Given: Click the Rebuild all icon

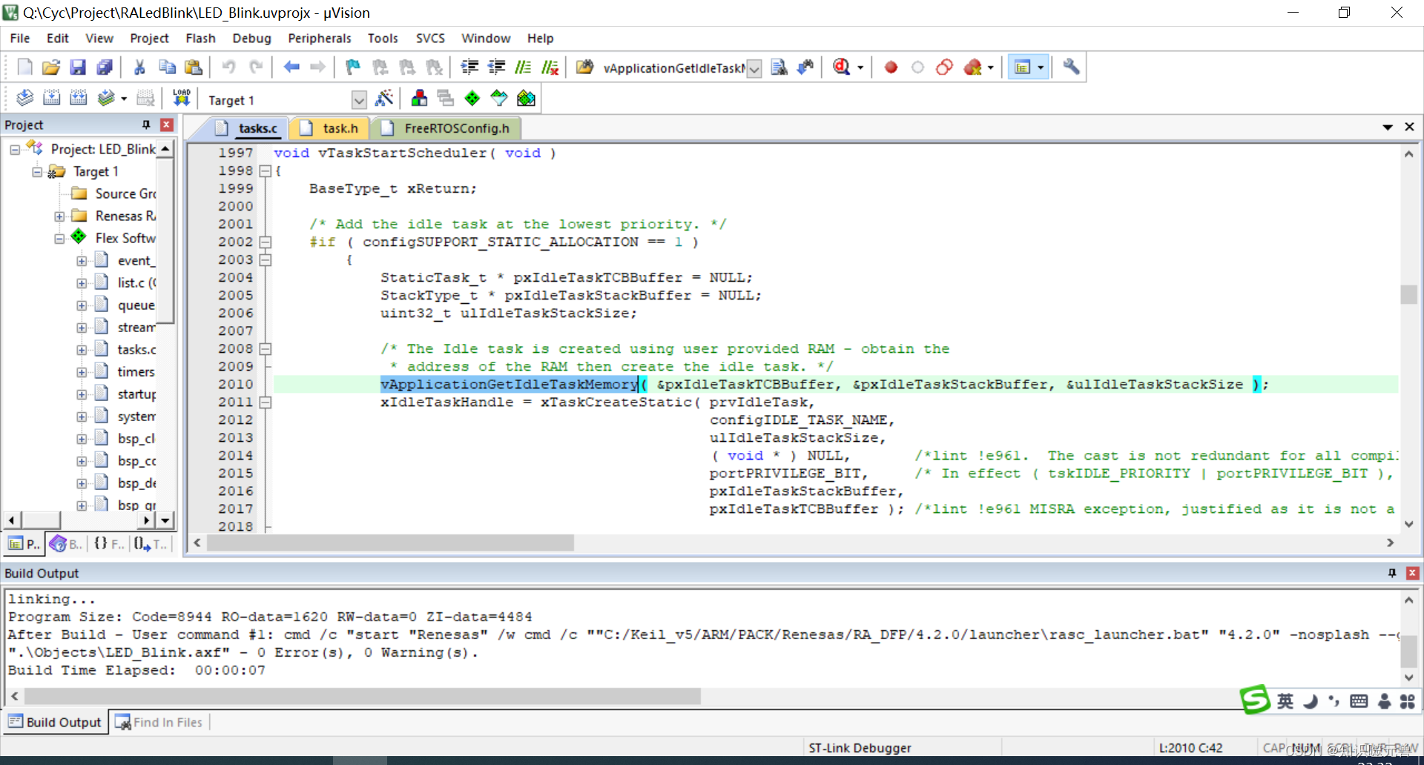Looking at the screenshot, I should point(78,98).
